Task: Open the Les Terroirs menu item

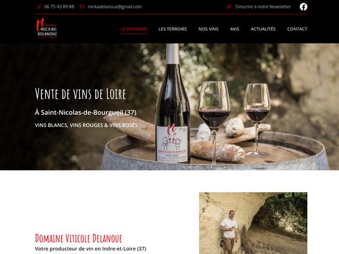Action: [x=173, y=29]
